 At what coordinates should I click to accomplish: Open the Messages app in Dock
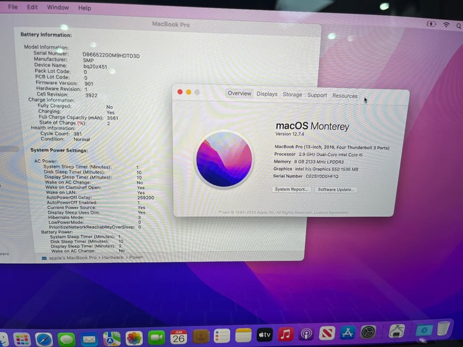click(66, 339)
